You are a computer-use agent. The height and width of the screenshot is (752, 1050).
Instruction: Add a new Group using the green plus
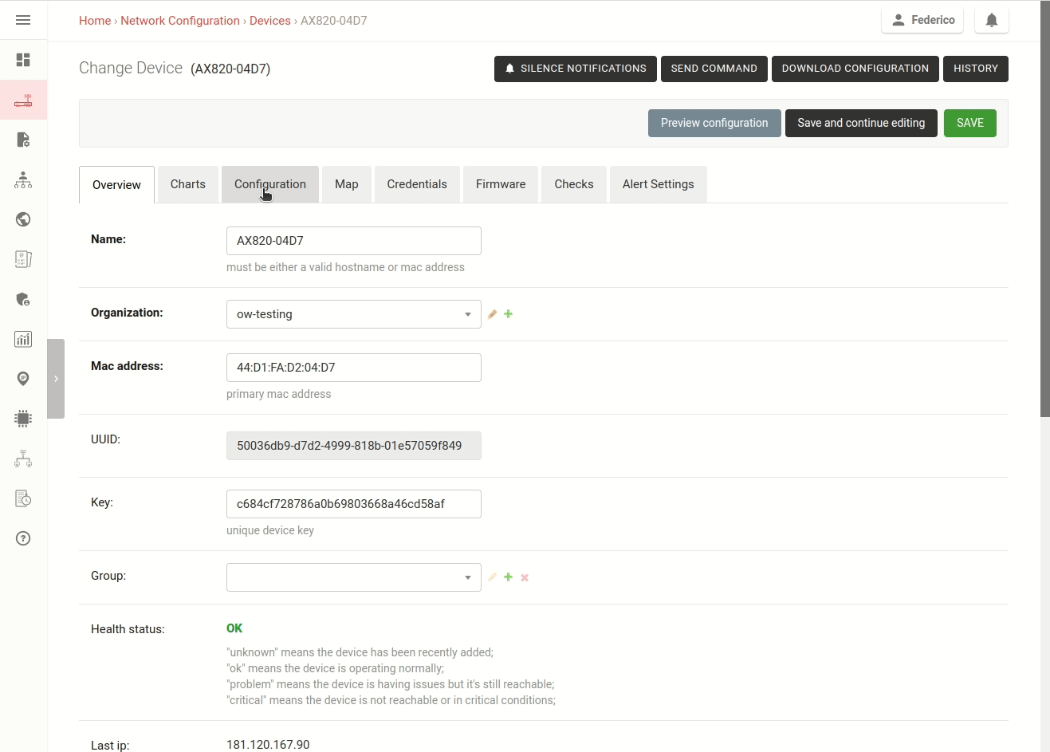(508, 577)
